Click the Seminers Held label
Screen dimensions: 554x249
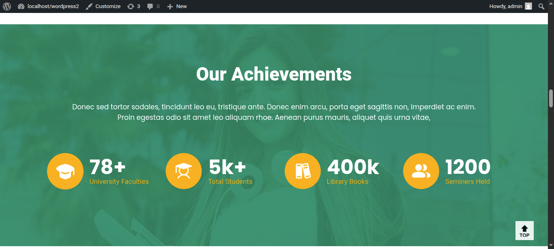coord(468,182)
